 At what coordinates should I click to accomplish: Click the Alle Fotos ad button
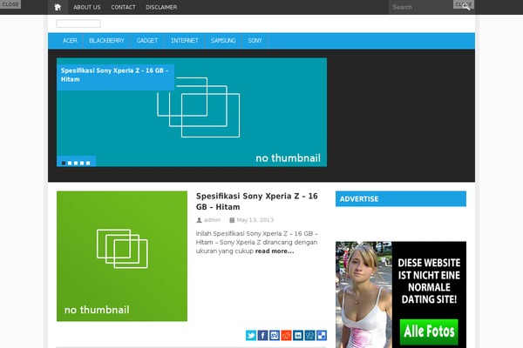click(429, 331)
